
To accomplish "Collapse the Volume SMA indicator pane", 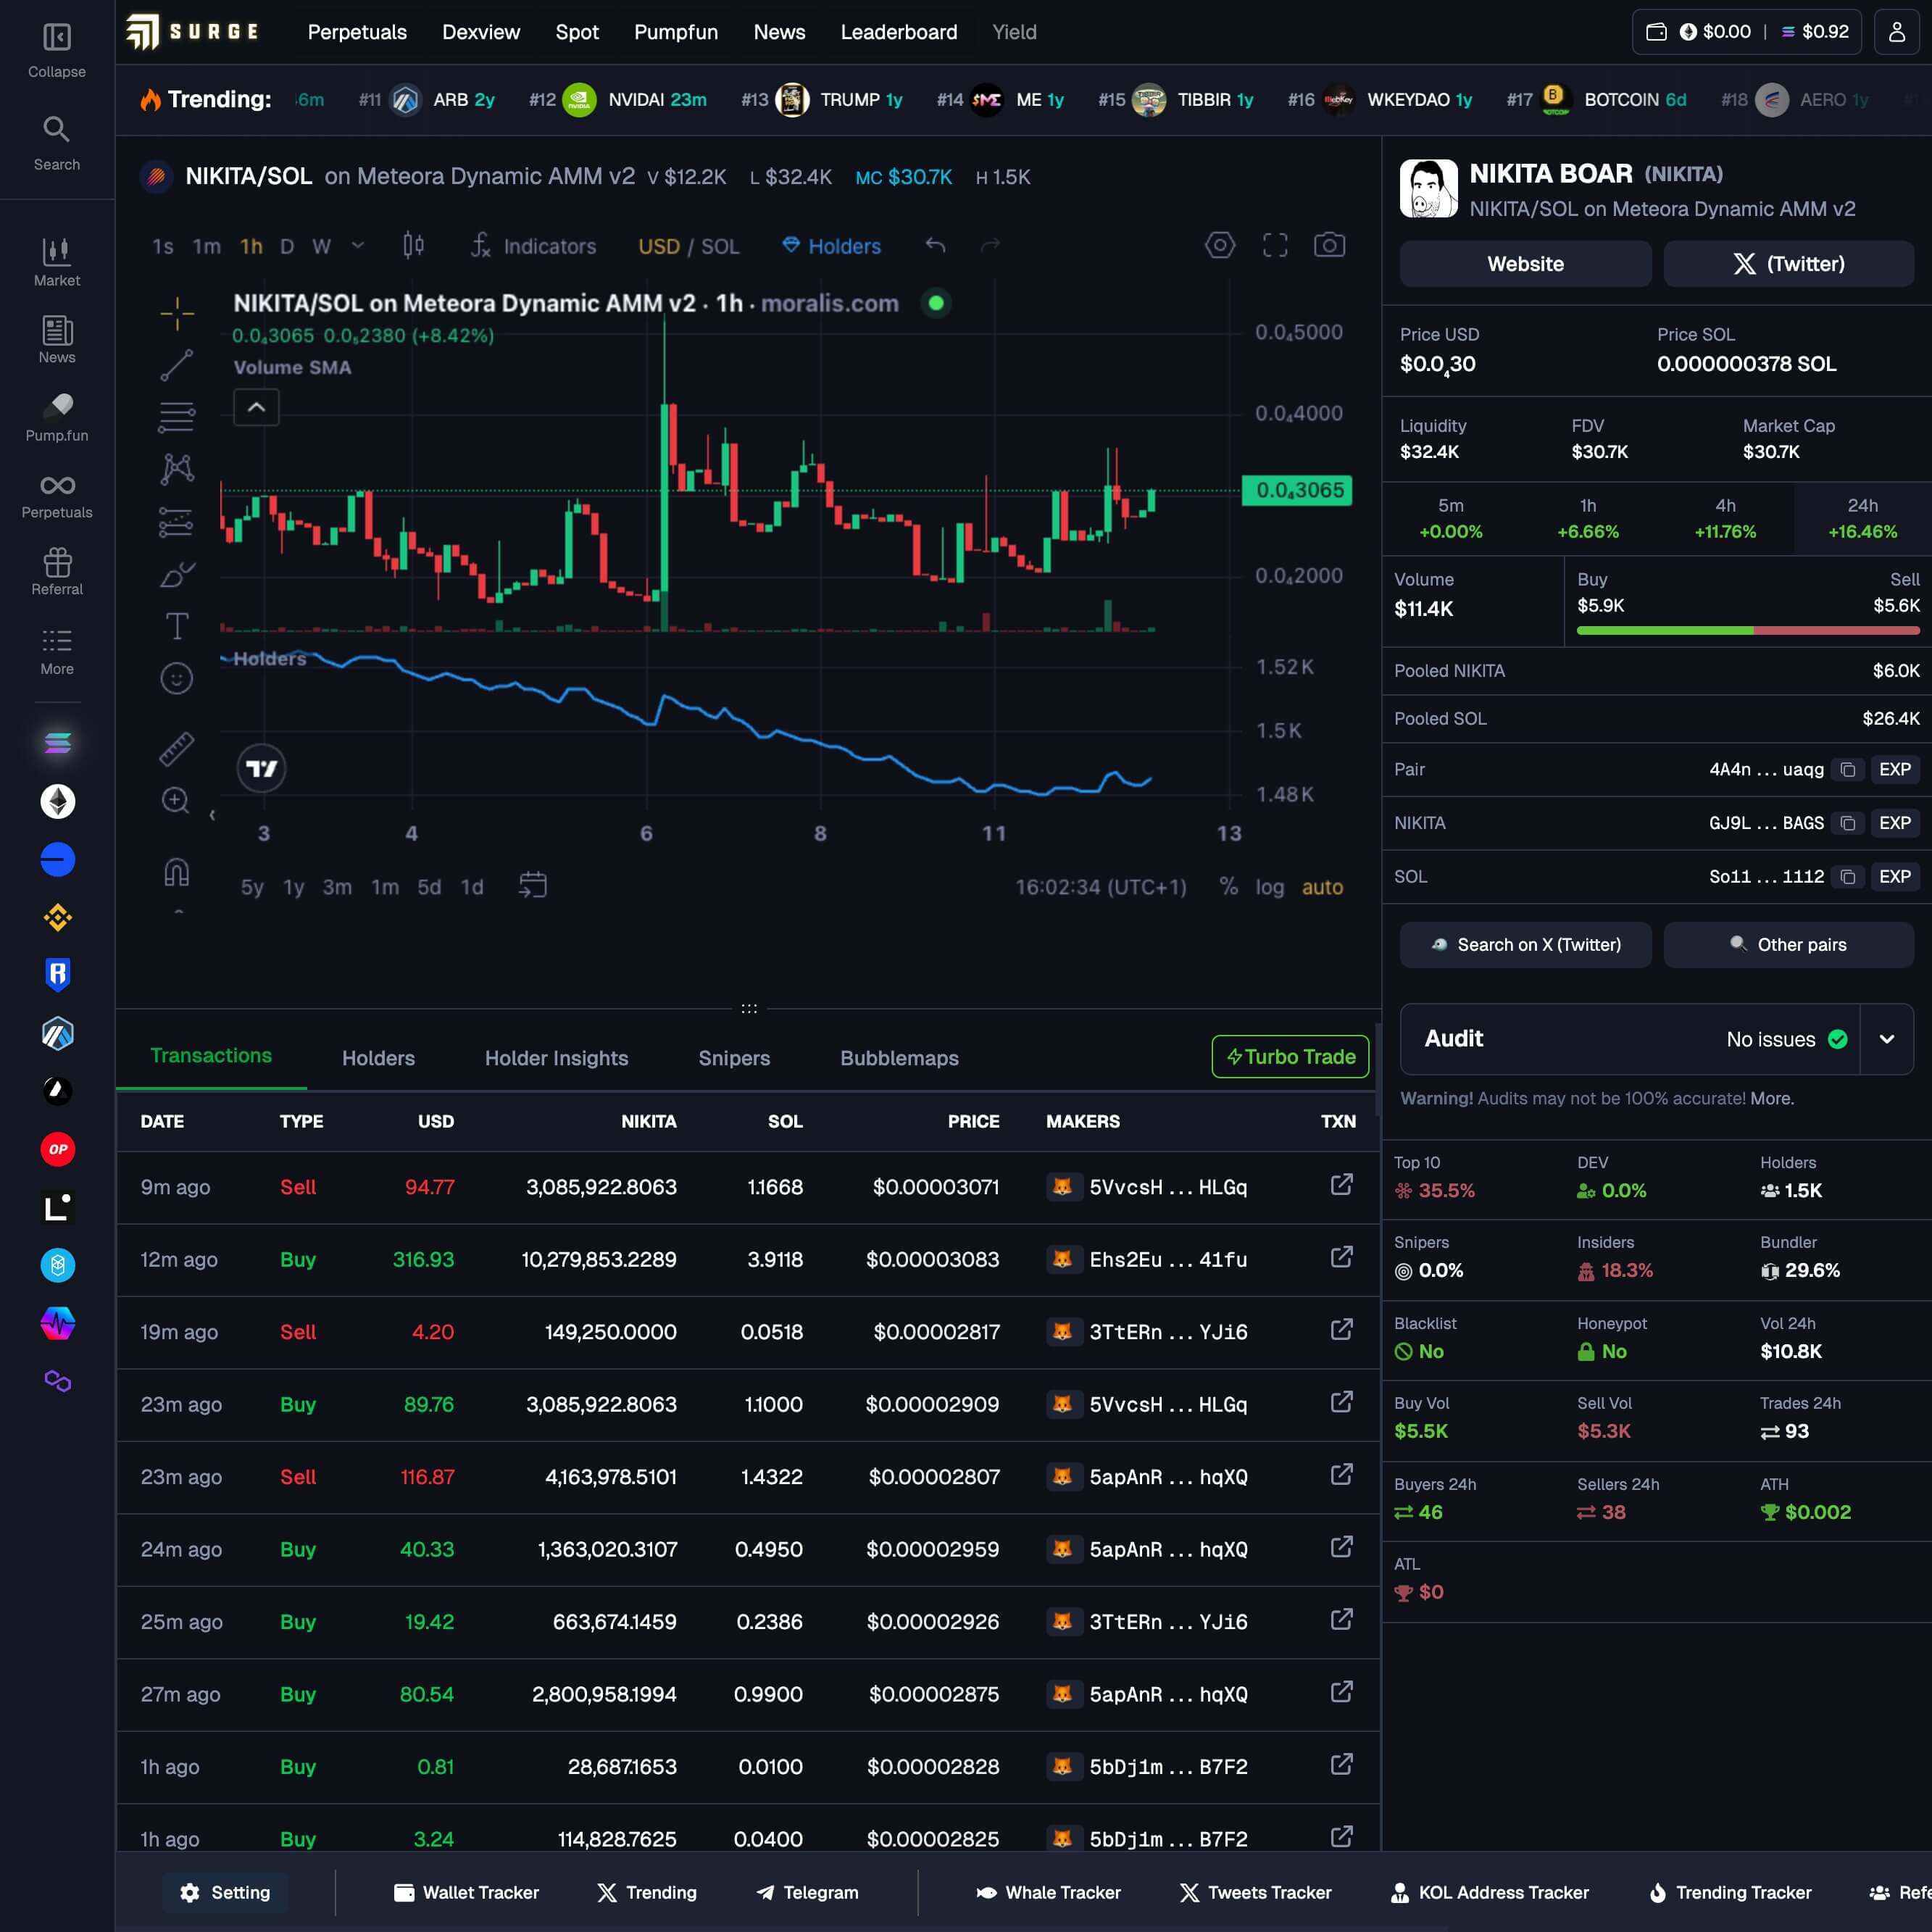I will pyautogui.click(x=256, y=407).
